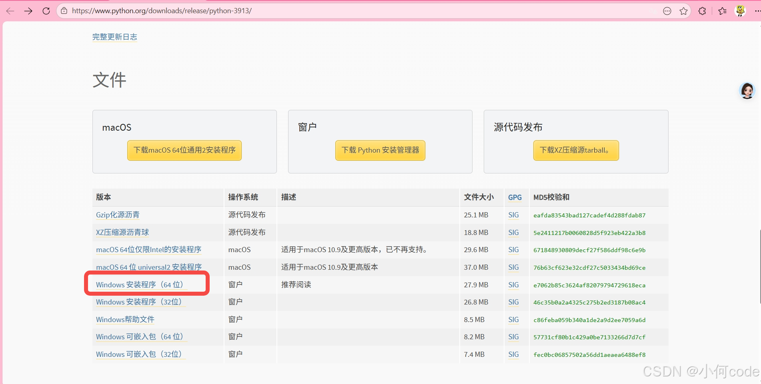This screenshot has width=761, height=384.
Task: Add page to favorites star icon
Action: coord(683,11)
